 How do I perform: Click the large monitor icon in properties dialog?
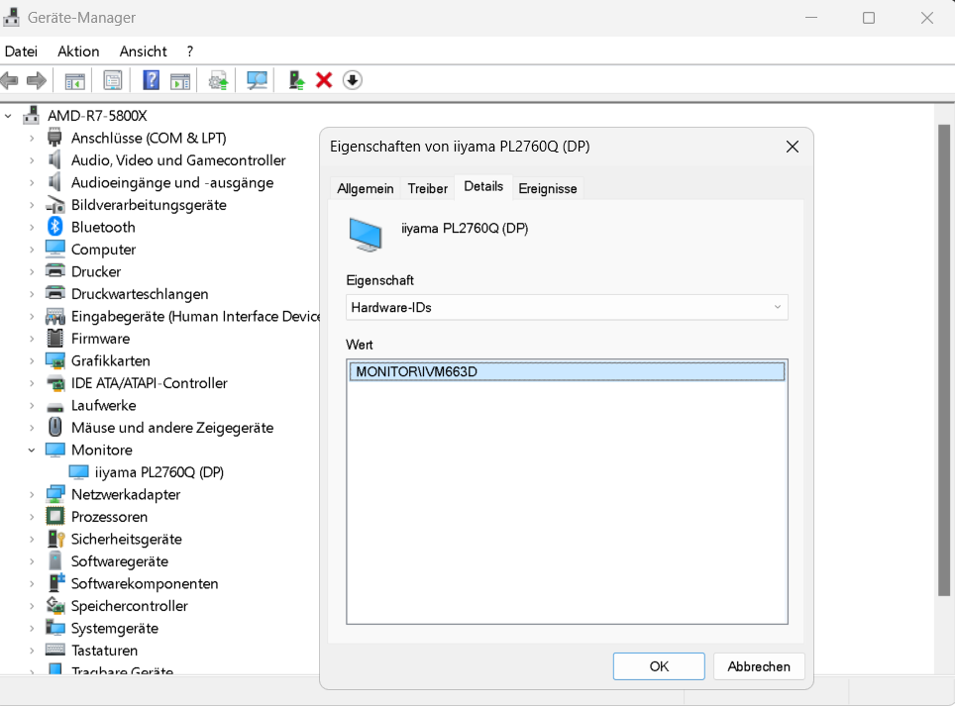click(x=366, y=235)
